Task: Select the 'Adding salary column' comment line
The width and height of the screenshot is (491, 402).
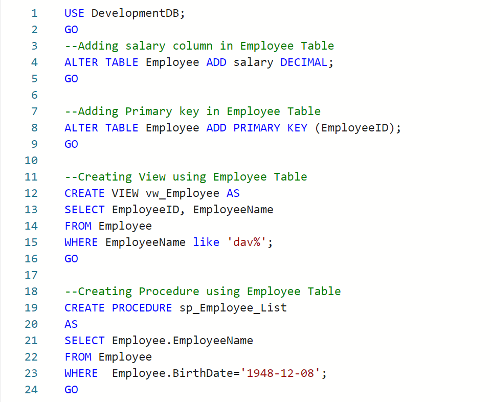Action: coord(199,46)
